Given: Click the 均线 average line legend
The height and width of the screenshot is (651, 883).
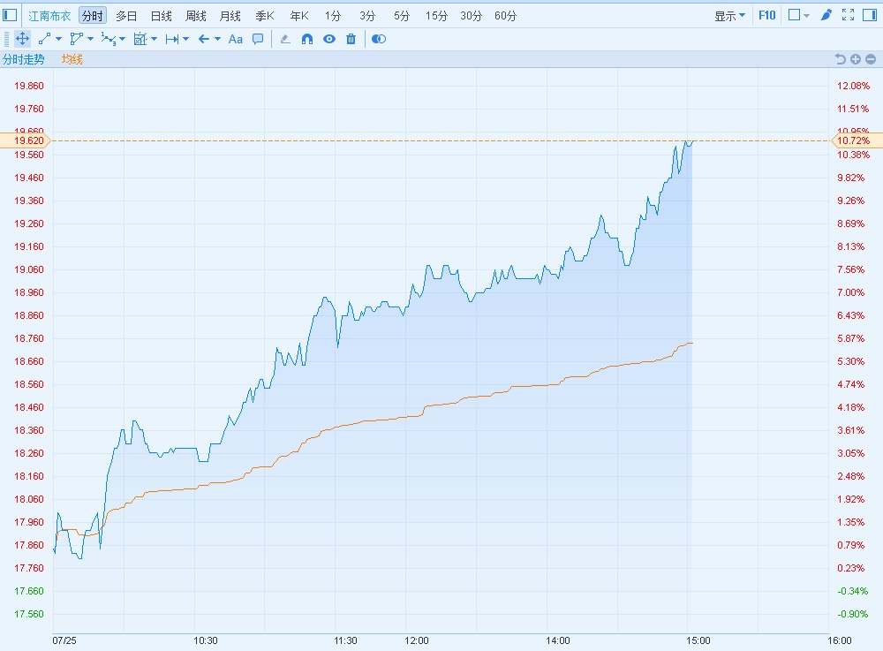Looking at the screenshot, I should [72, 59].
